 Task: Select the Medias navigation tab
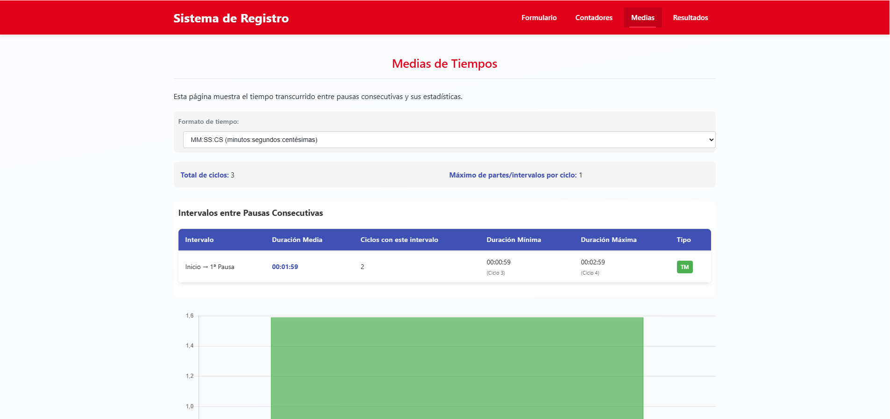point(642,18)
